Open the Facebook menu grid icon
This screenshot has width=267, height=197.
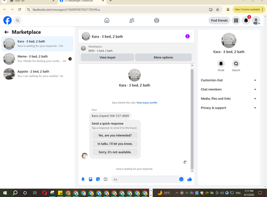pyautogui.click(x=236, y=20)
